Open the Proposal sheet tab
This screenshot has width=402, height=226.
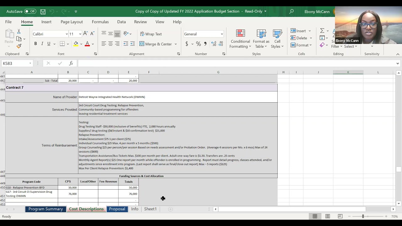click(x=117, y=209)
